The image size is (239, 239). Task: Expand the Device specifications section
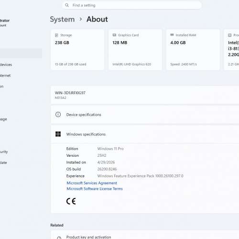tap(145, 115)
